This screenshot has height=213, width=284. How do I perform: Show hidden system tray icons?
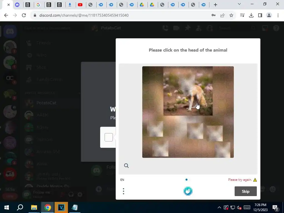point(219,207)
